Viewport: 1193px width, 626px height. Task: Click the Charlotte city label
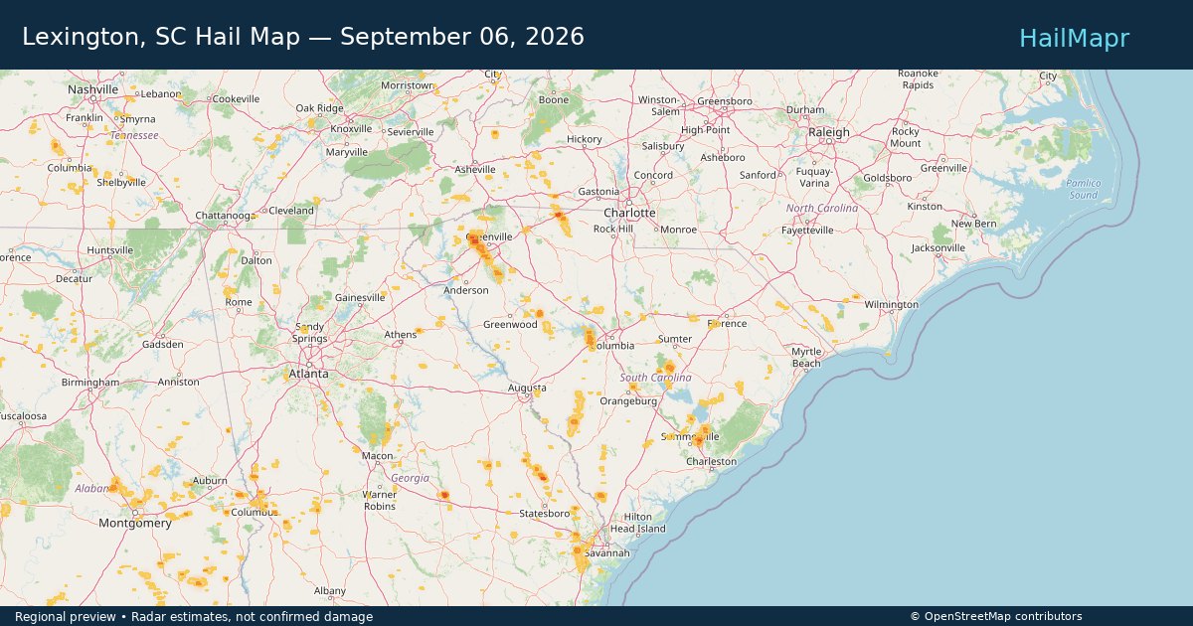[x=629, y=213]
